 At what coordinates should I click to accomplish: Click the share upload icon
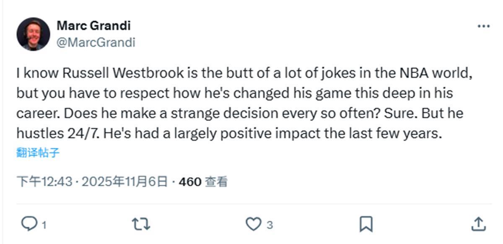coord(478,224)
